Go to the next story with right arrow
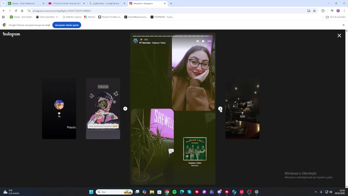Image resolution: width=348 pixels, height=196 pixels. 220,109
